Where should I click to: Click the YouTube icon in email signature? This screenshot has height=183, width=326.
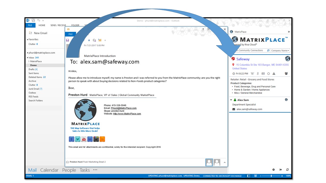pos(84,139)
